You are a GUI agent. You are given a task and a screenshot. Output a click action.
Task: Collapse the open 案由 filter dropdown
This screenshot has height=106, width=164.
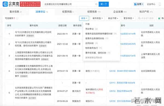point(84,18)
